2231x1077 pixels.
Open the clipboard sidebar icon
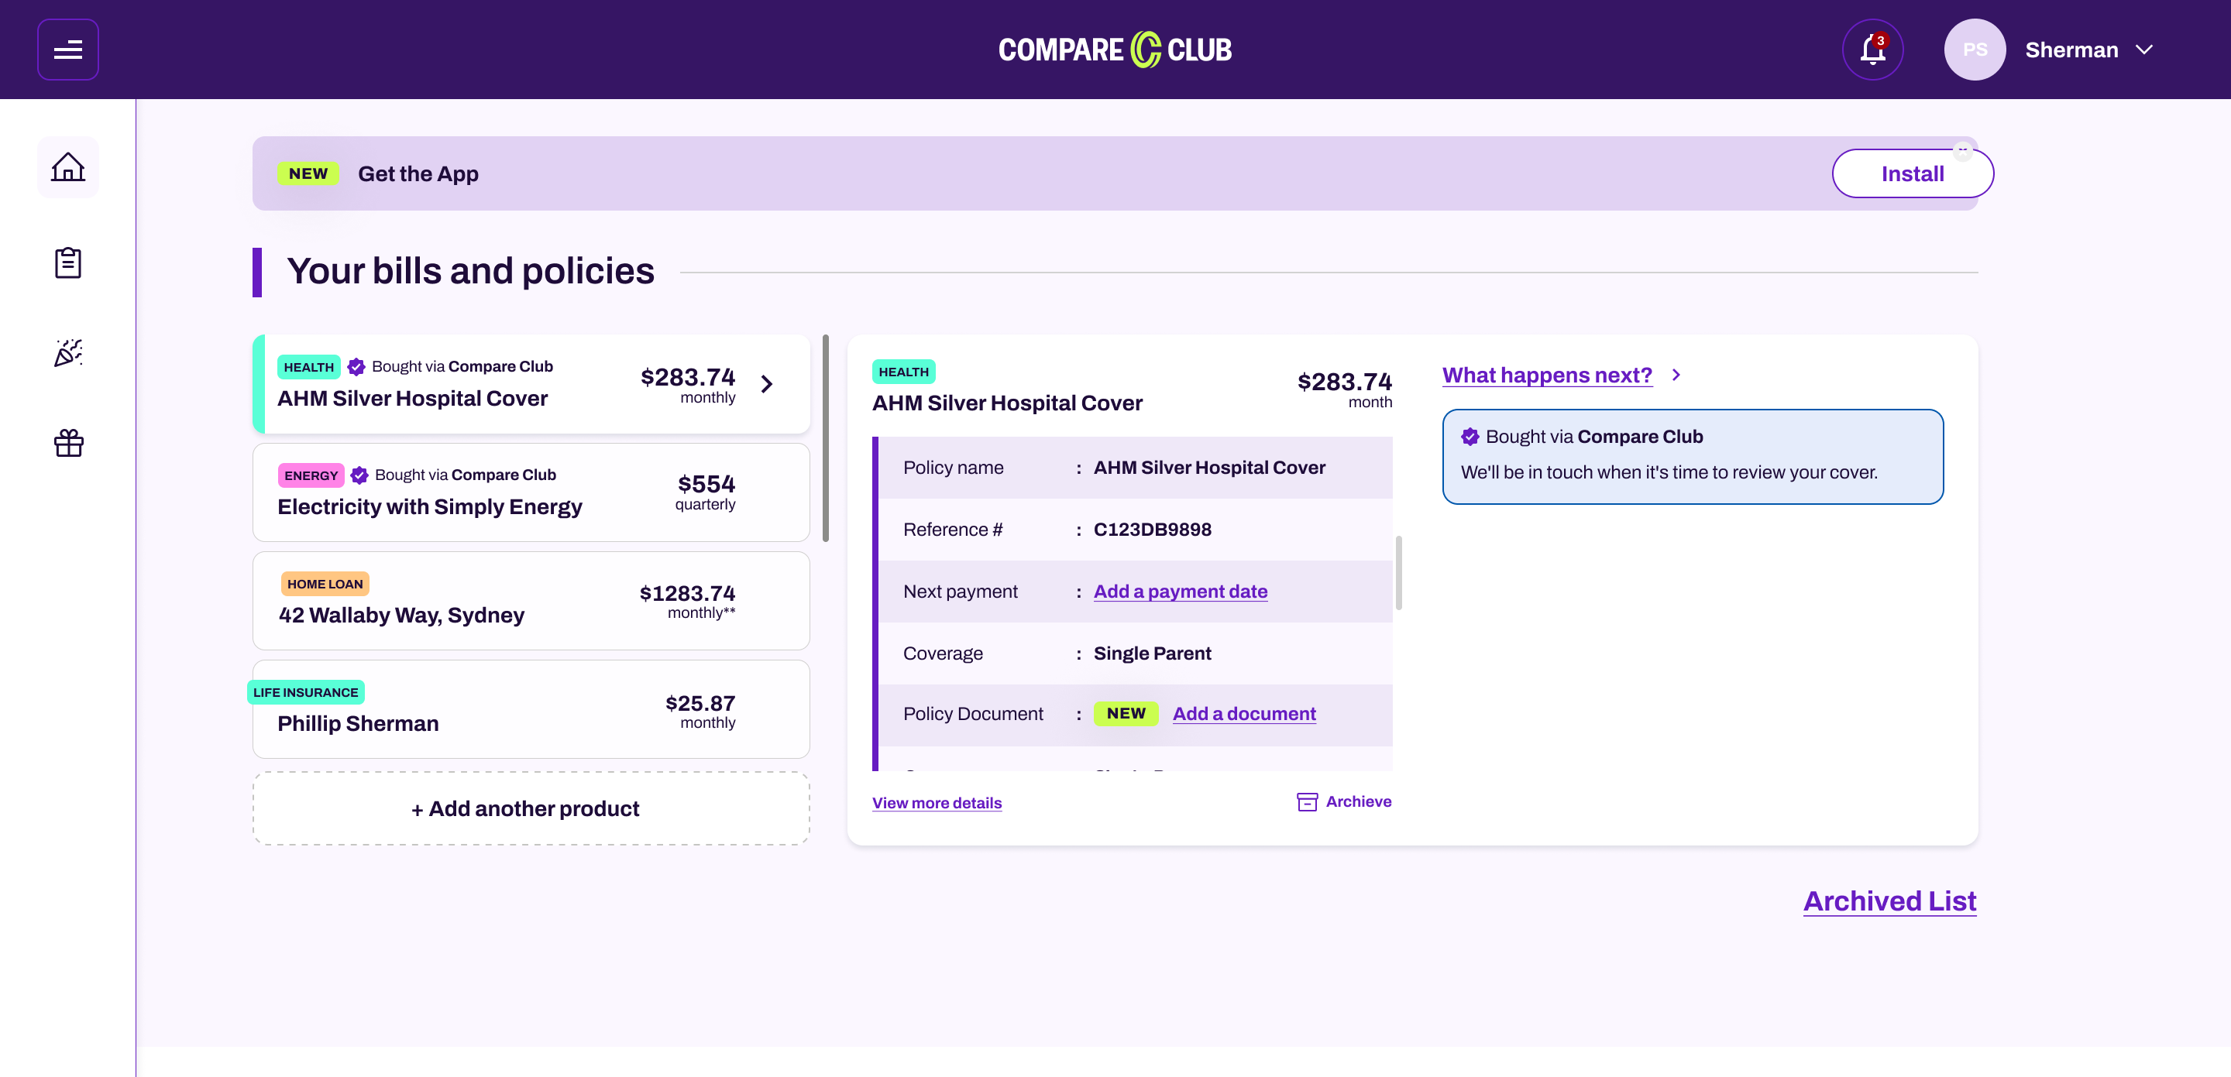[67, 262]
